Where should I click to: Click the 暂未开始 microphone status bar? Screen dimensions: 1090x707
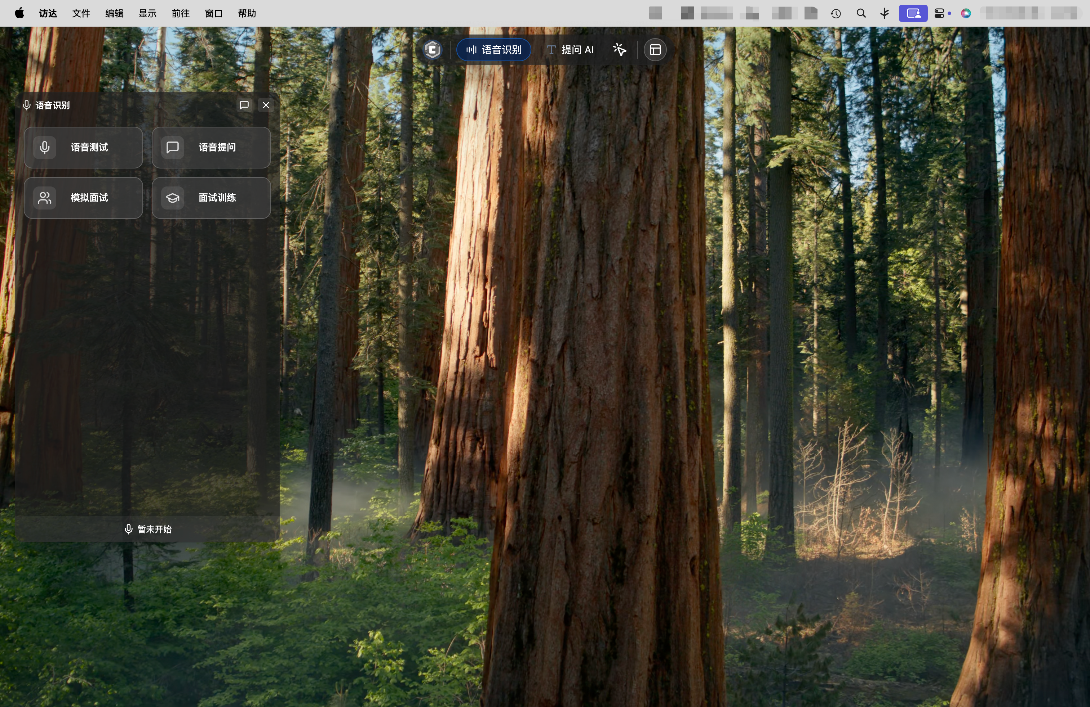tap(147, 529)
